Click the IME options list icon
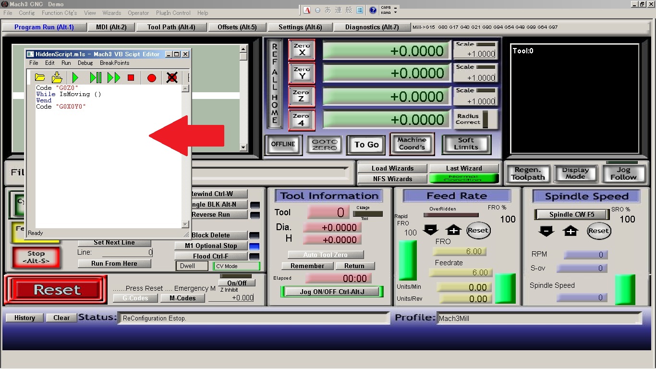Screen dimensions: 656x369 point(360,10)
